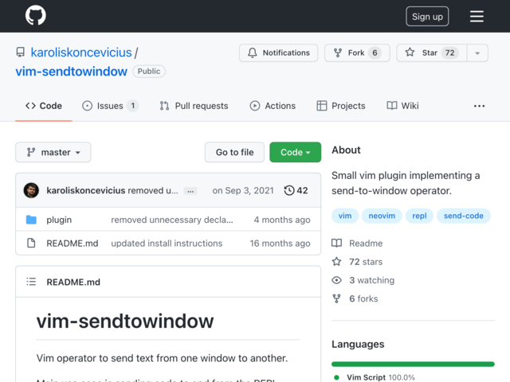Open the Projects tab
Image resolution: width=510 pixels, height=382 pixels.
click(341, 106)
